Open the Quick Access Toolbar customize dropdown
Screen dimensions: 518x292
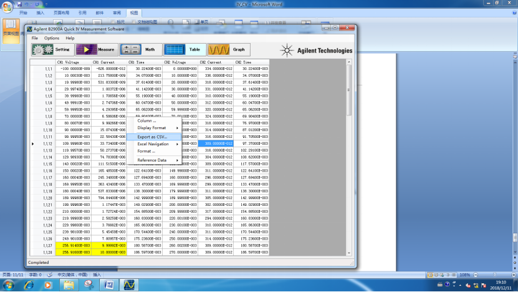46,4
